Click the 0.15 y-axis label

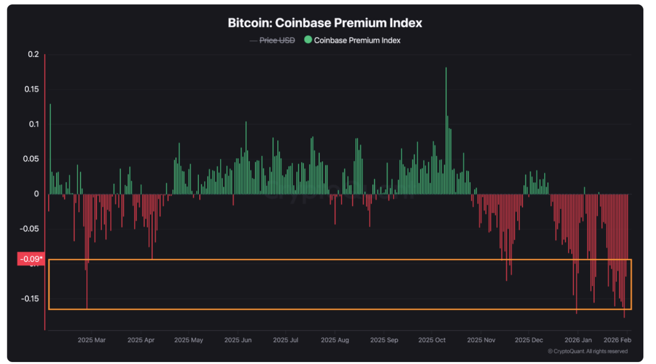(31, 89)
